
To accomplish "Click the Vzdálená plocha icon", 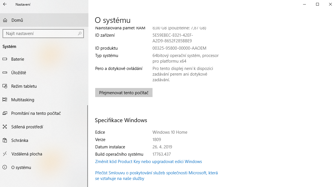I will click(x=5, y=154).
